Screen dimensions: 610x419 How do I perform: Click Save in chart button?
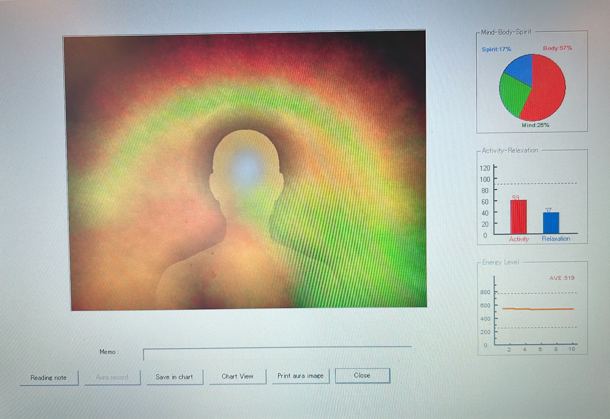click(174, 377)
